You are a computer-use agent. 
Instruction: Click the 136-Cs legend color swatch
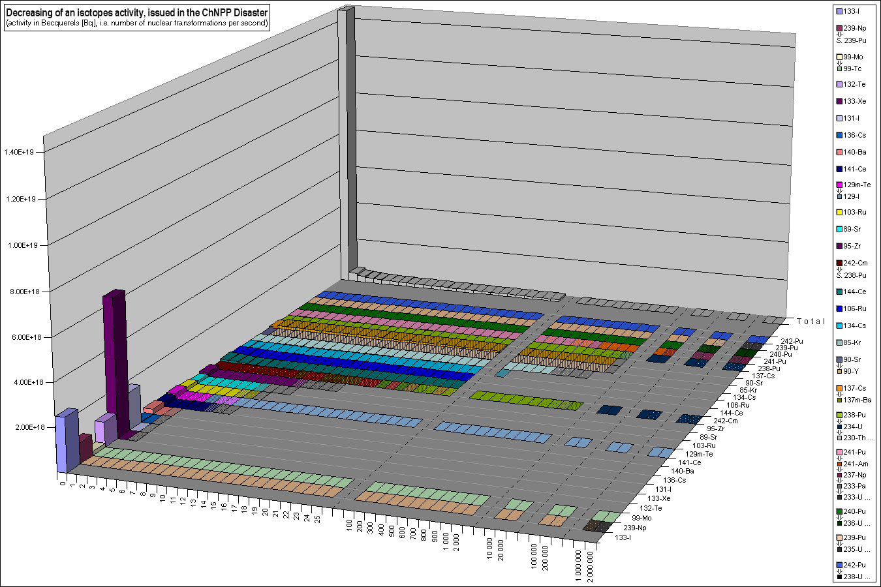click(x=839, y=136)
